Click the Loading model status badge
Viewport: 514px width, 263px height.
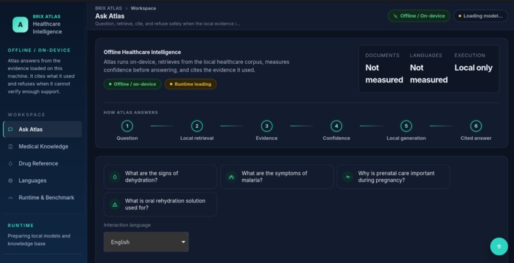(481, 16)
